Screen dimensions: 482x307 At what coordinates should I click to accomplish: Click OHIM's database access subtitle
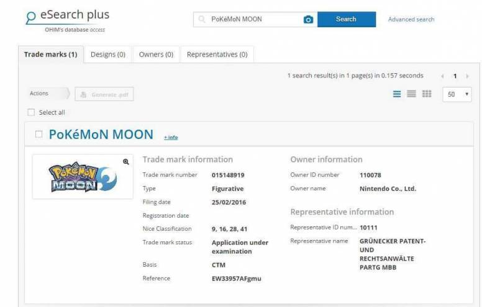coord(75,30)
